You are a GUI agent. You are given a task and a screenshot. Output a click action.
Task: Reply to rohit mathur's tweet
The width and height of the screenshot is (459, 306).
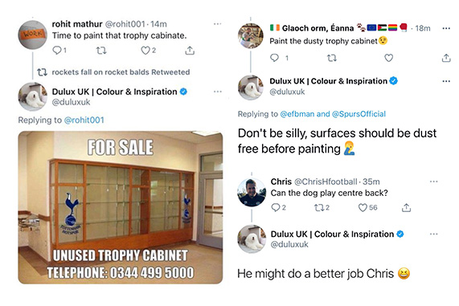pyautogui.click(x=56, y=51)
